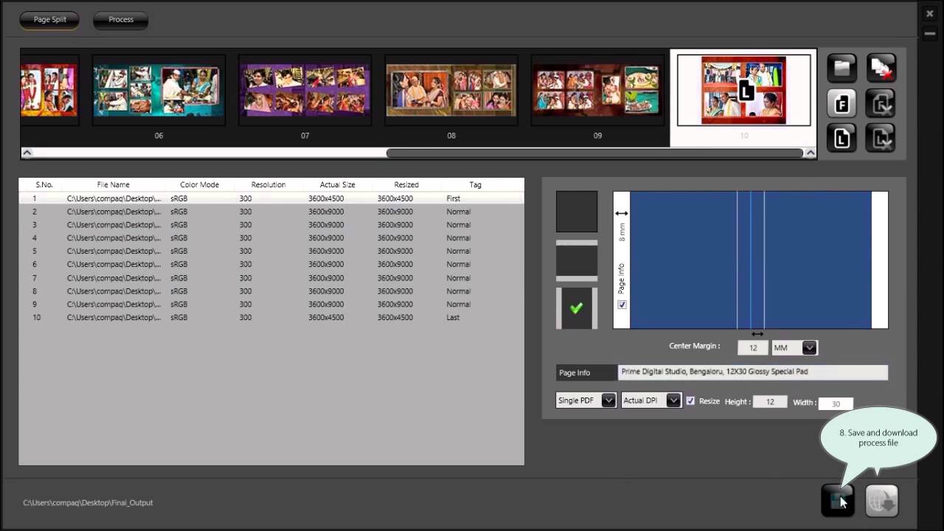944x531 pixels.
Task: Click the blue page split preview area
Action: (751, 260)
